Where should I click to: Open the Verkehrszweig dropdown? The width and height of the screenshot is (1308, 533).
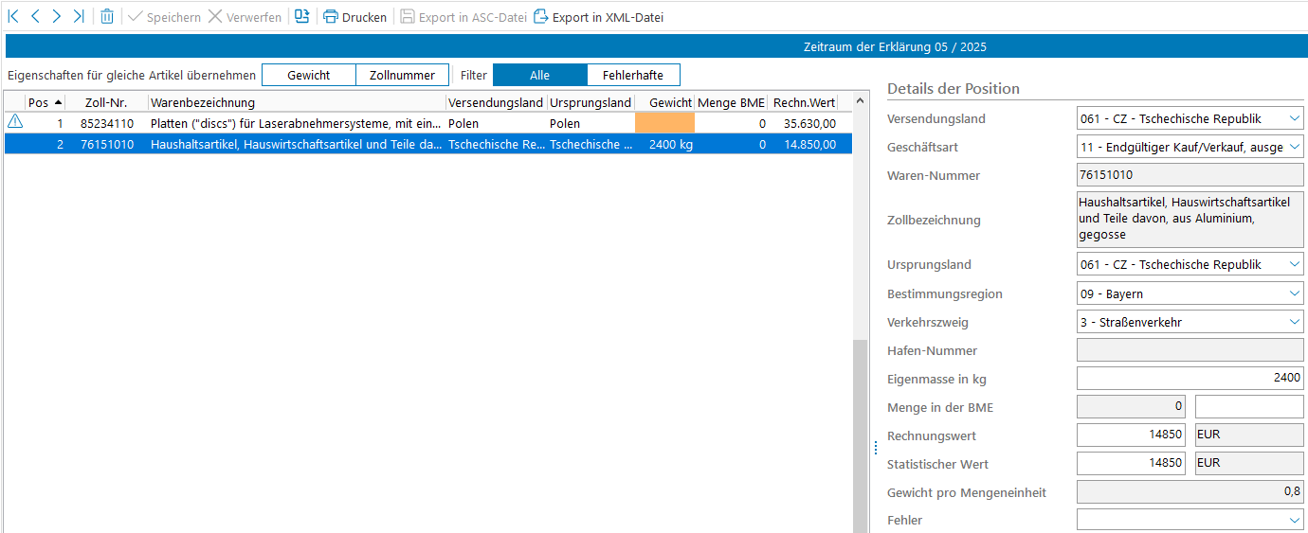pos(1295,323)
